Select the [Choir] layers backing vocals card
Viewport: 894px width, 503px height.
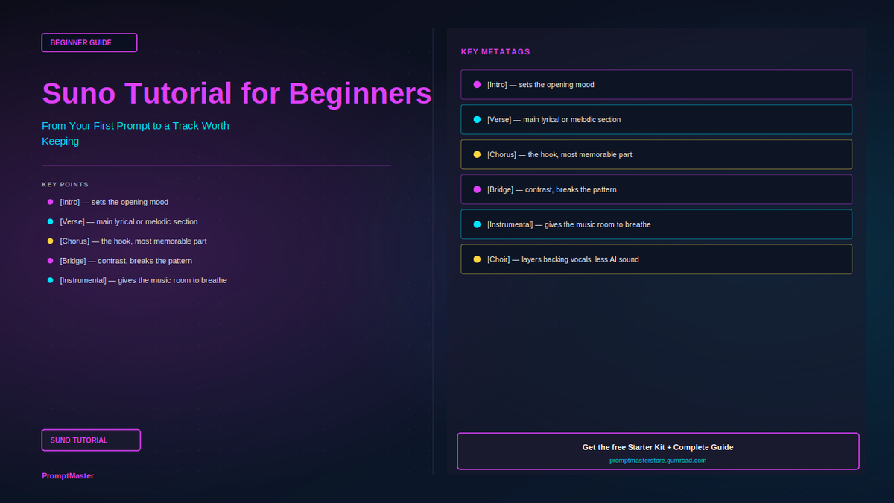coord(656,259)
